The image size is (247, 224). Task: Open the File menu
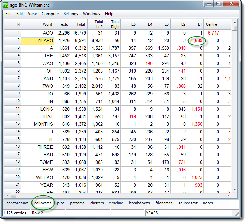[8, 14]
